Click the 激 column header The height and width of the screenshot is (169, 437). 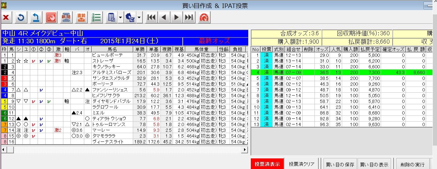click(x=58, y=49)
